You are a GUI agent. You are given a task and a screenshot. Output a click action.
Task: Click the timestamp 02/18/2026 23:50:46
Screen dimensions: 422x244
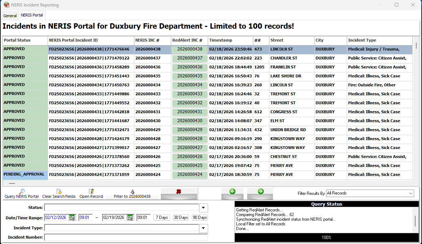tap(230, 49)
